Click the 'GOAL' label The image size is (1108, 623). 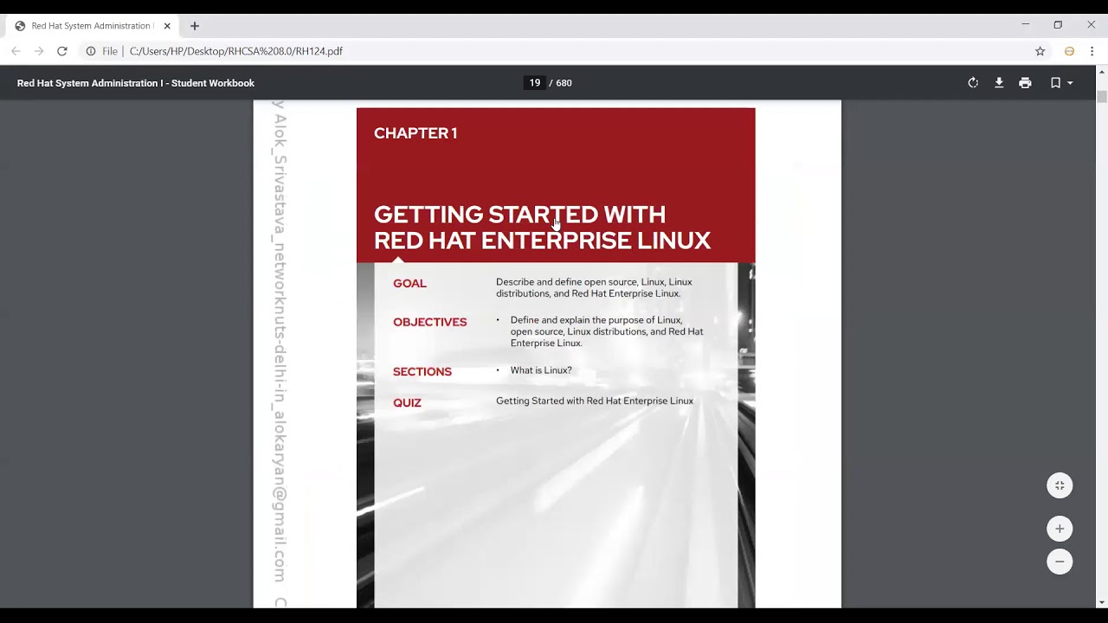click(409, 284)
